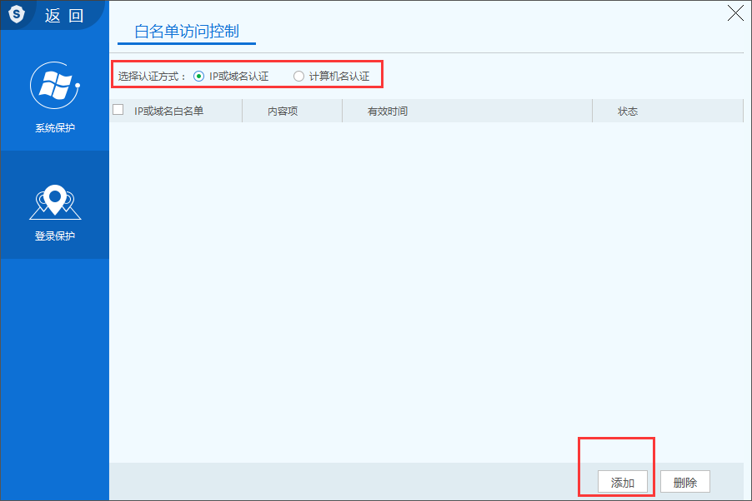Sort by the IP或域名白名单 column header
This screenshot has width=752, height=501.
point(168,111)
